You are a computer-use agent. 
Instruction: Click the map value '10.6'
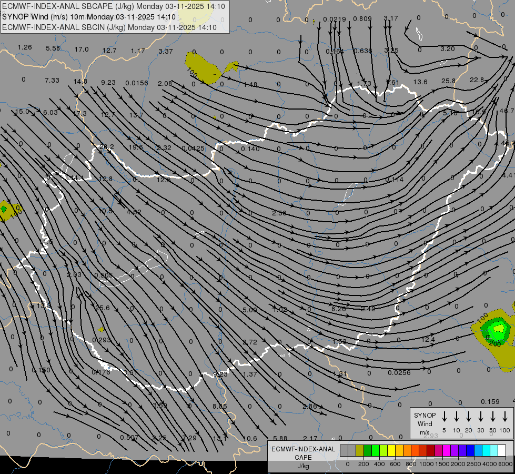pyautogui.click(x=250, y=439)
